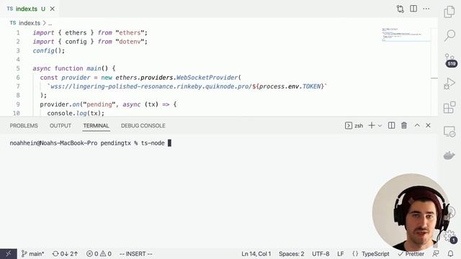
Task: Open the Docker view
Action: pyautogui.click(x=449, y=155)
